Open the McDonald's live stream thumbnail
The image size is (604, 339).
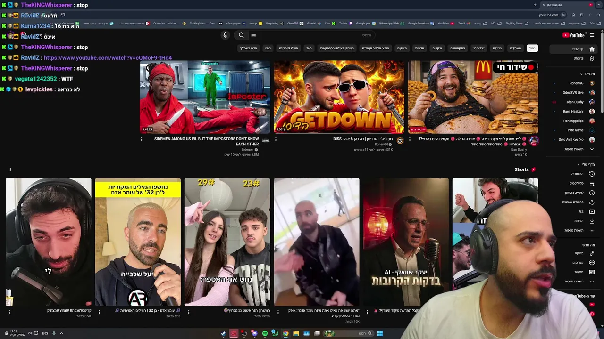pyautogui.click(x=473, y=97)
